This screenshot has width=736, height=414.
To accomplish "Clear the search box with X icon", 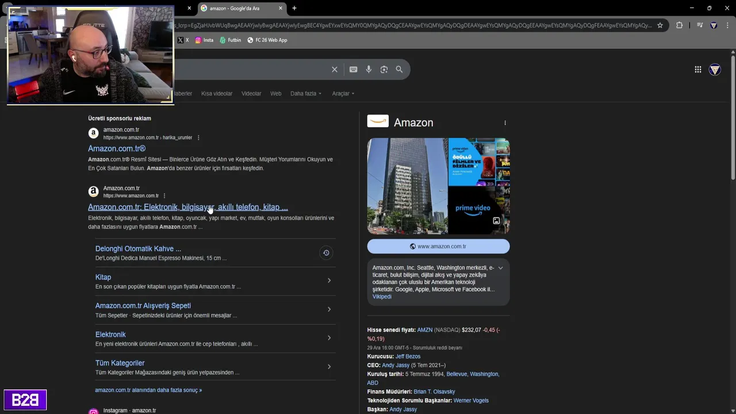I will coord(335,70).
